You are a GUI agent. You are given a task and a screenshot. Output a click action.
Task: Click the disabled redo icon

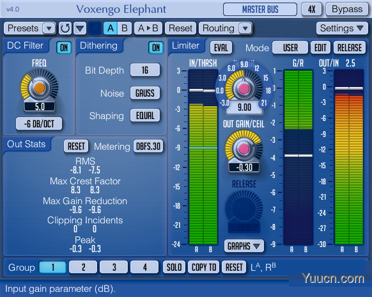(95, 29)
